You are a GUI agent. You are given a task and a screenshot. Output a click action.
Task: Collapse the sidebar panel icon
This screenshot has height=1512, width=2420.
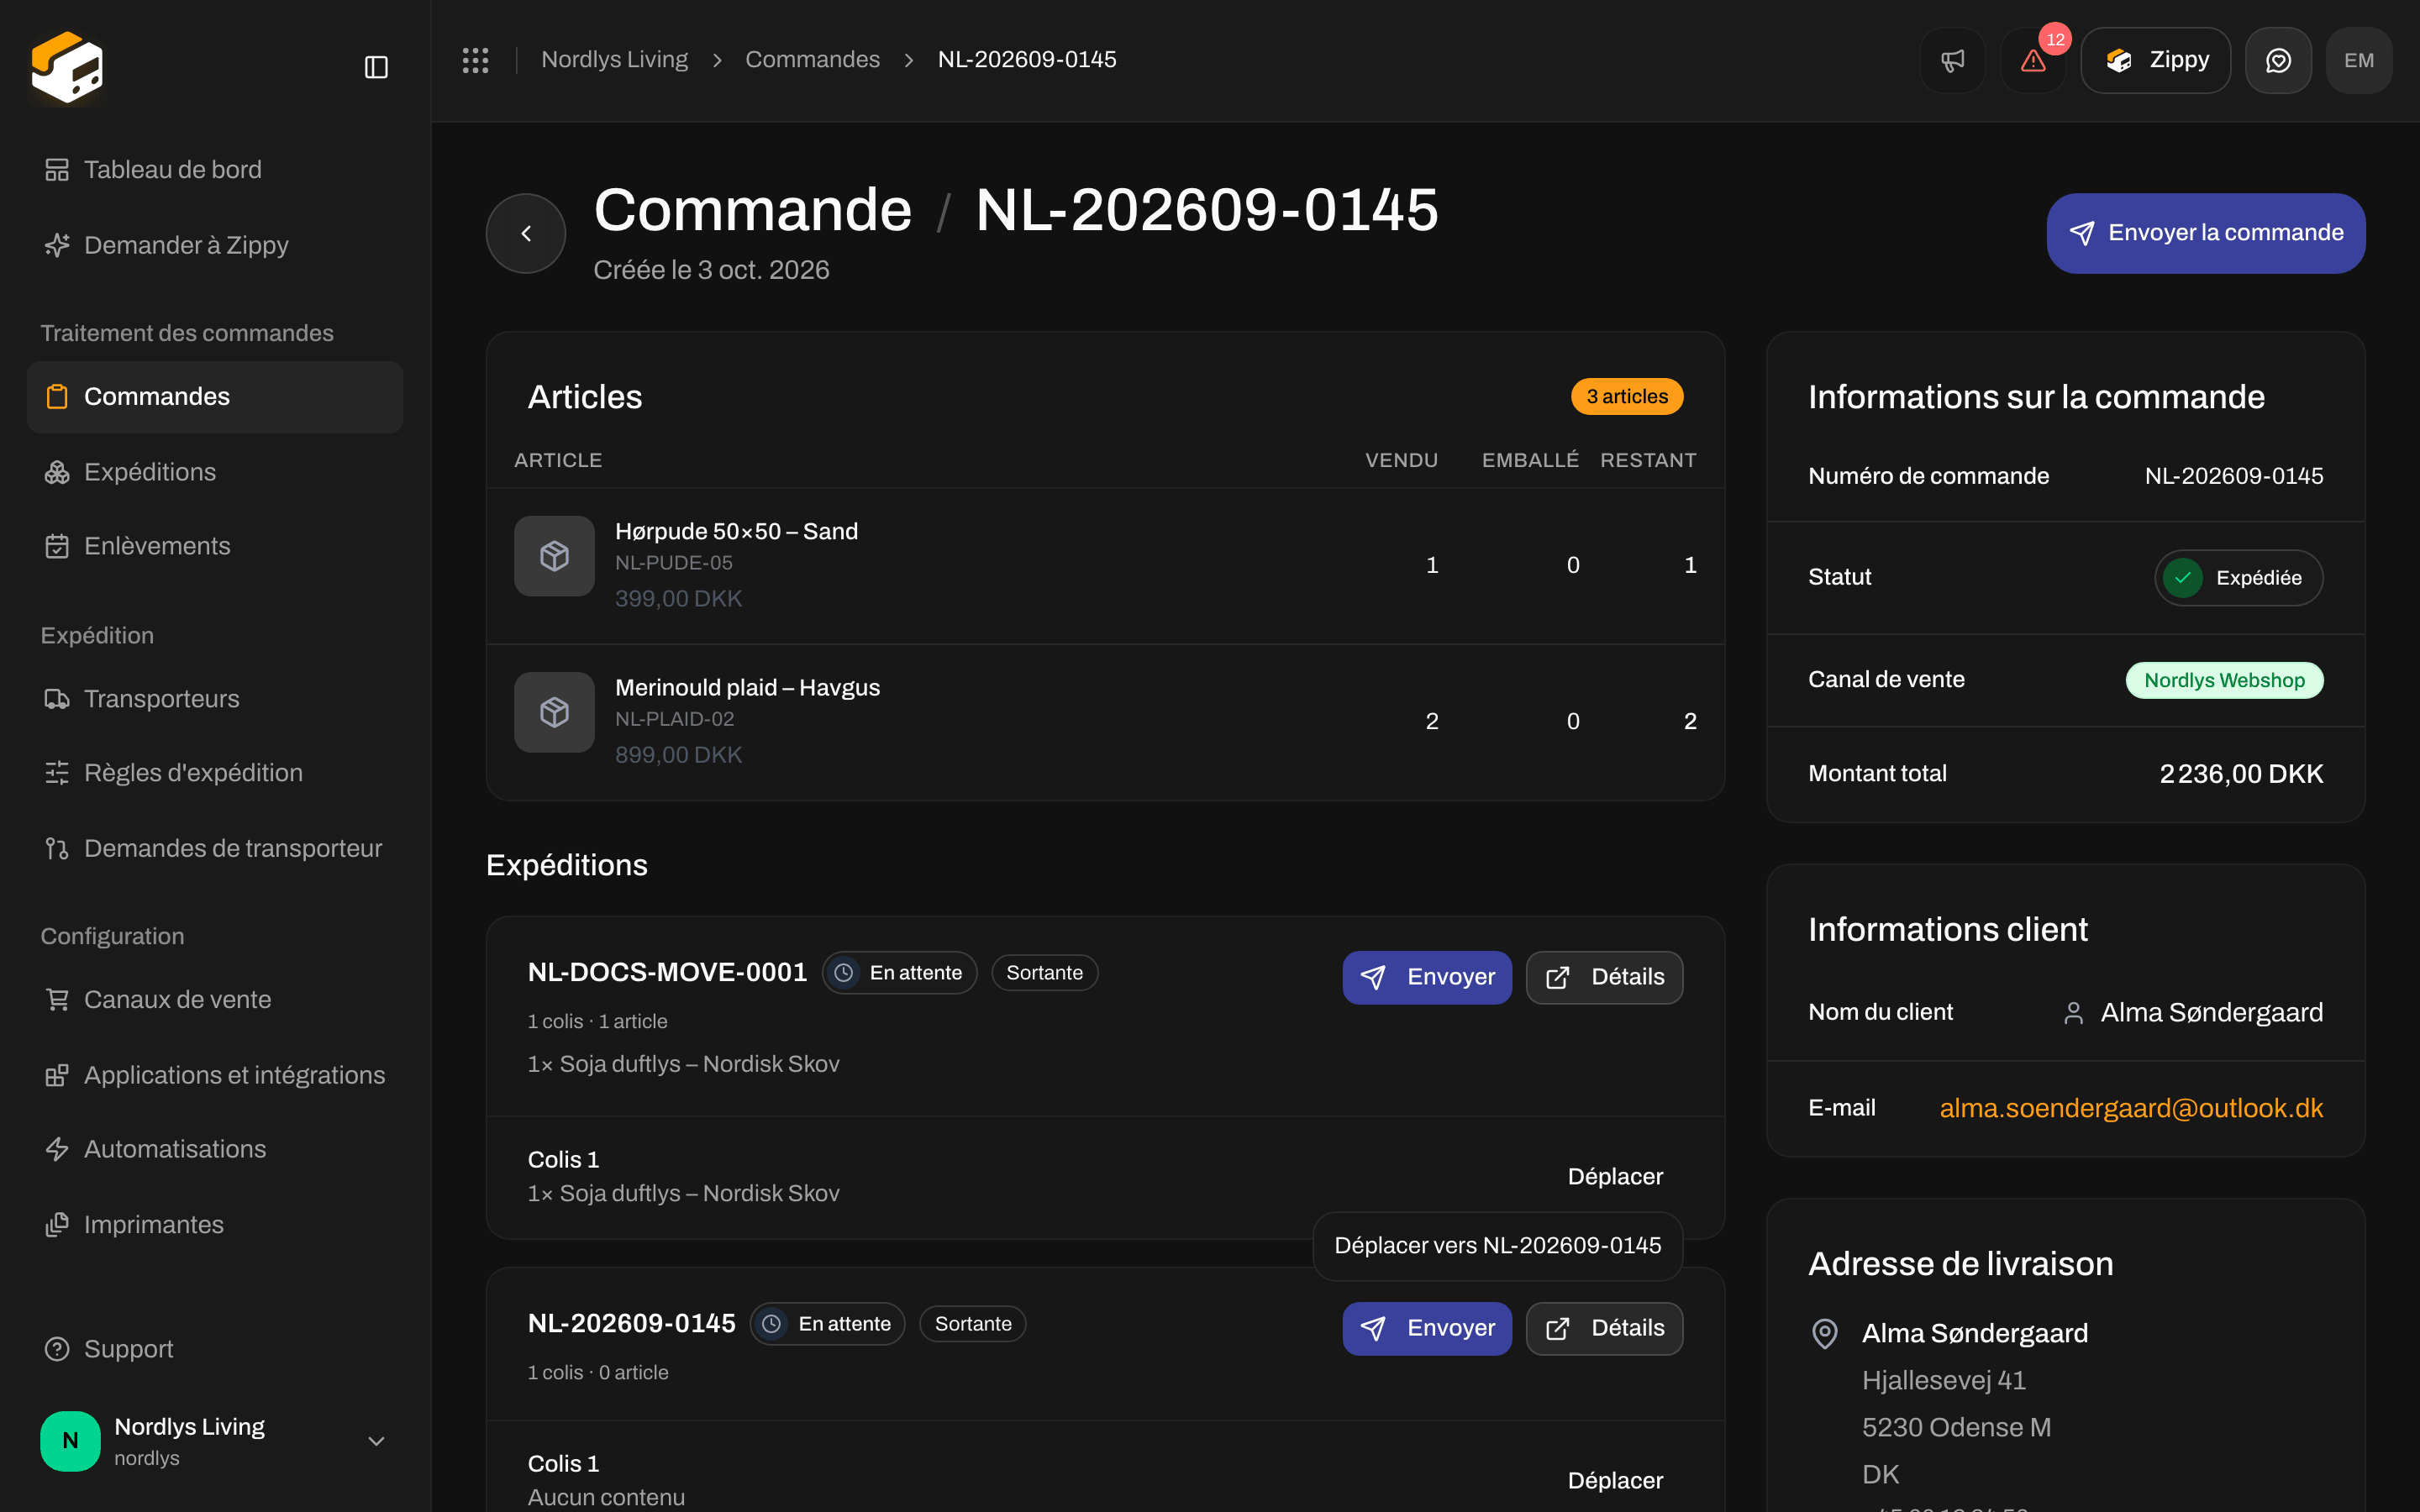coord(376,67)
